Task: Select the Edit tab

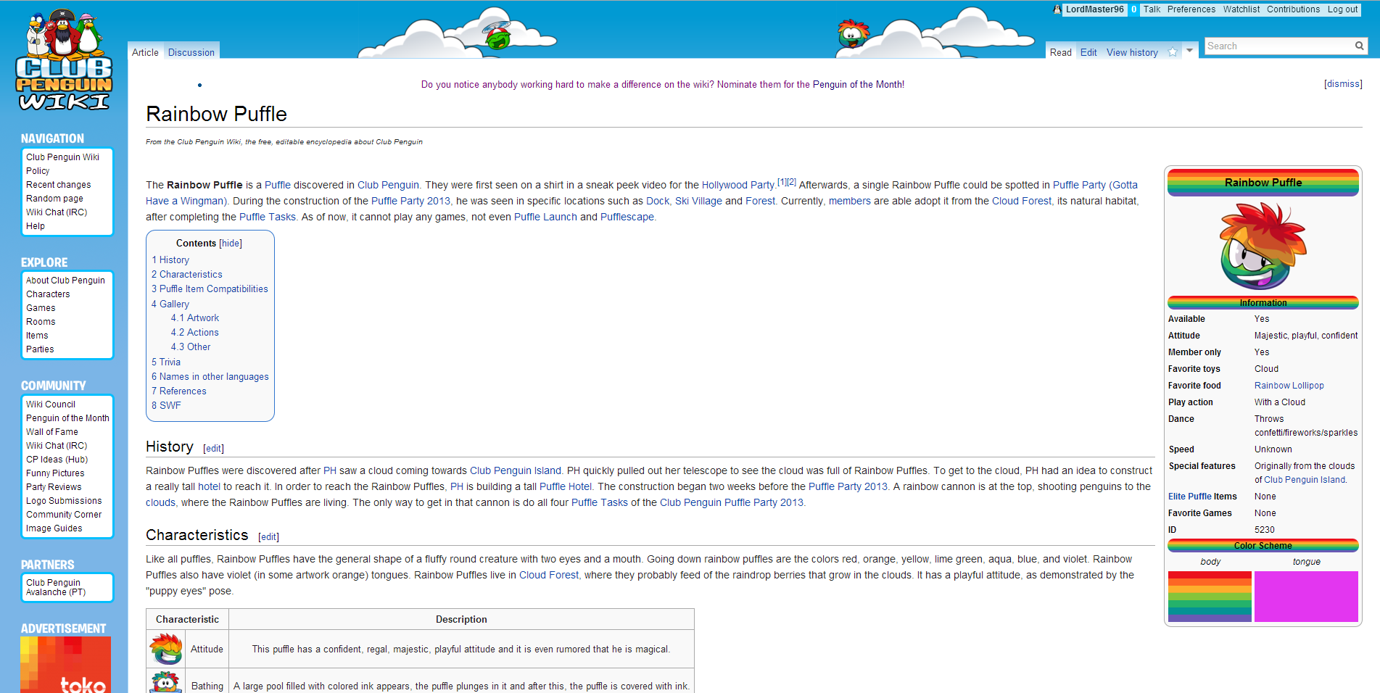Action: tap(1088, 52)
